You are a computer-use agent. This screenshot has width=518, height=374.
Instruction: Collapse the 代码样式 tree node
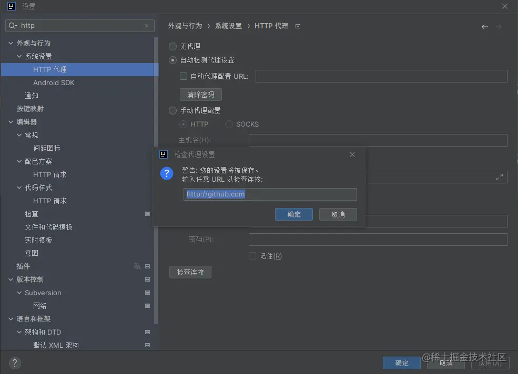click(x=19, y=188)
